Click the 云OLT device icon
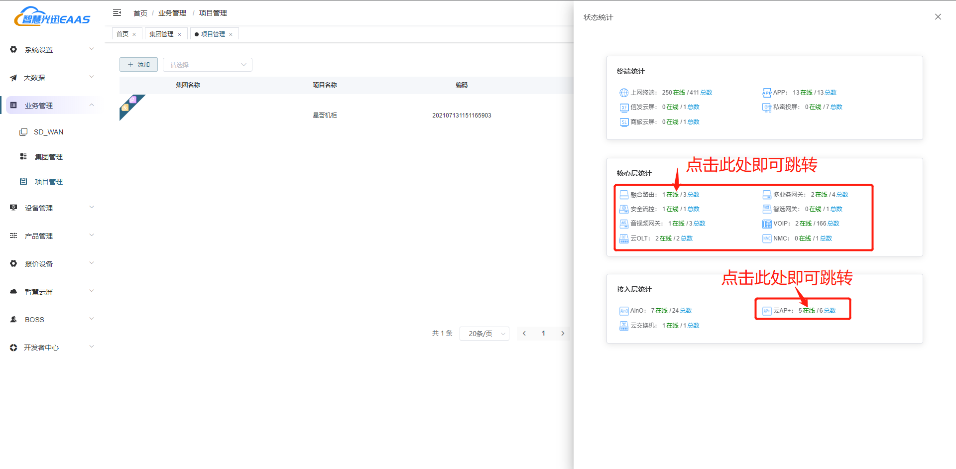 623,238
